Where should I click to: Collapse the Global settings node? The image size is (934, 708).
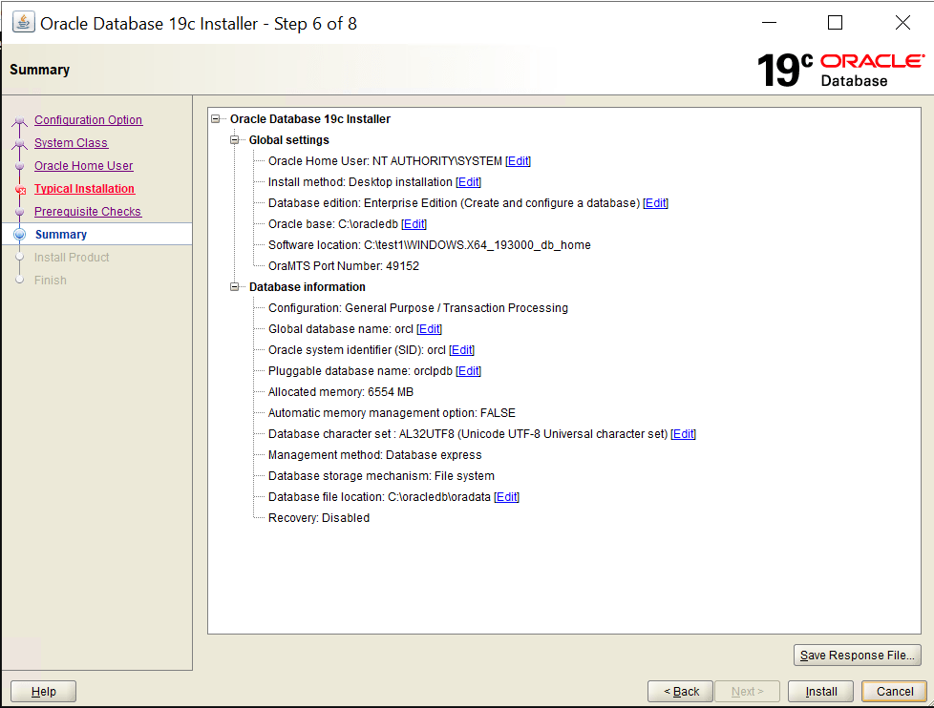(235, 140)
